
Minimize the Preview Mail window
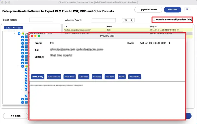point(35,36)
